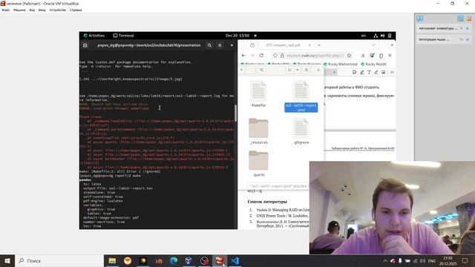Screen dimensions: 475x267
Task: Click the search icon in the file manager
Action: (x=261, y=70)
